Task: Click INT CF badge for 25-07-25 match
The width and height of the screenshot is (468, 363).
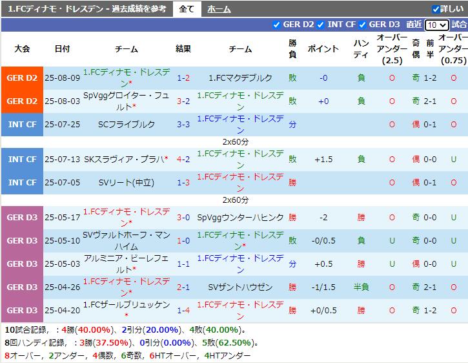Action: click(x=22, y=125)
